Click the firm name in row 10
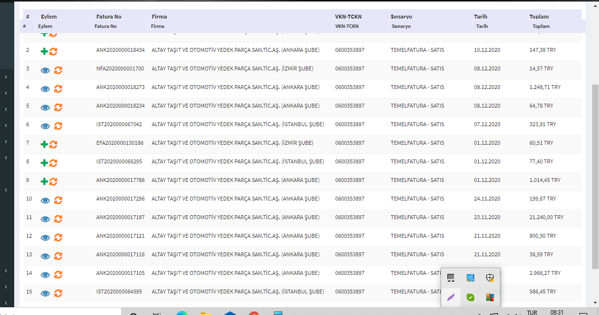Image resolution: width=599 pixels, height=315 pixels. click(235, 199)
